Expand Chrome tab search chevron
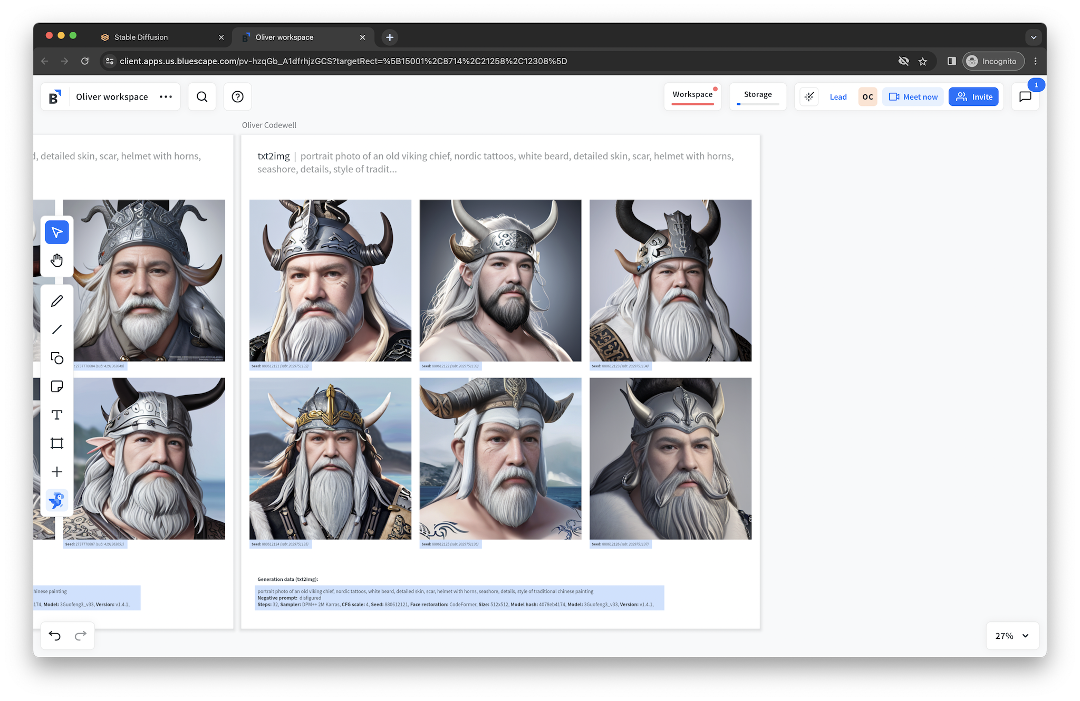This screenshot has width=1080, height=701. click(x=1033, y=37)
